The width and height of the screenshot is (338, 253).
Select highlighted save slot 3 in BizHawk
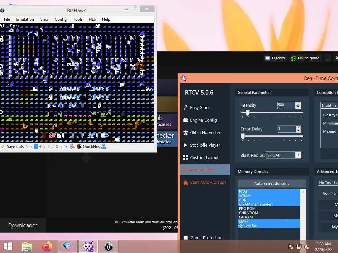(x=36, y=147)
